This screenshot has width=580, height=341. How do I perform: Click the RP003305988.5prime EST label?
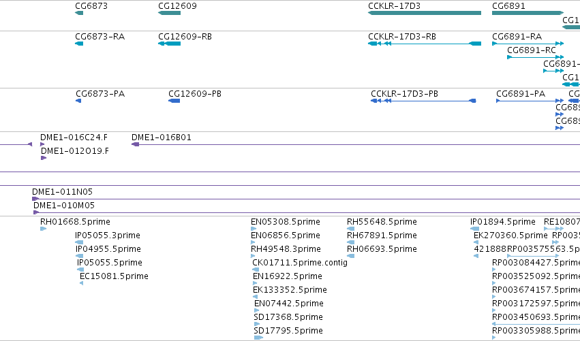tap(536, 331)
